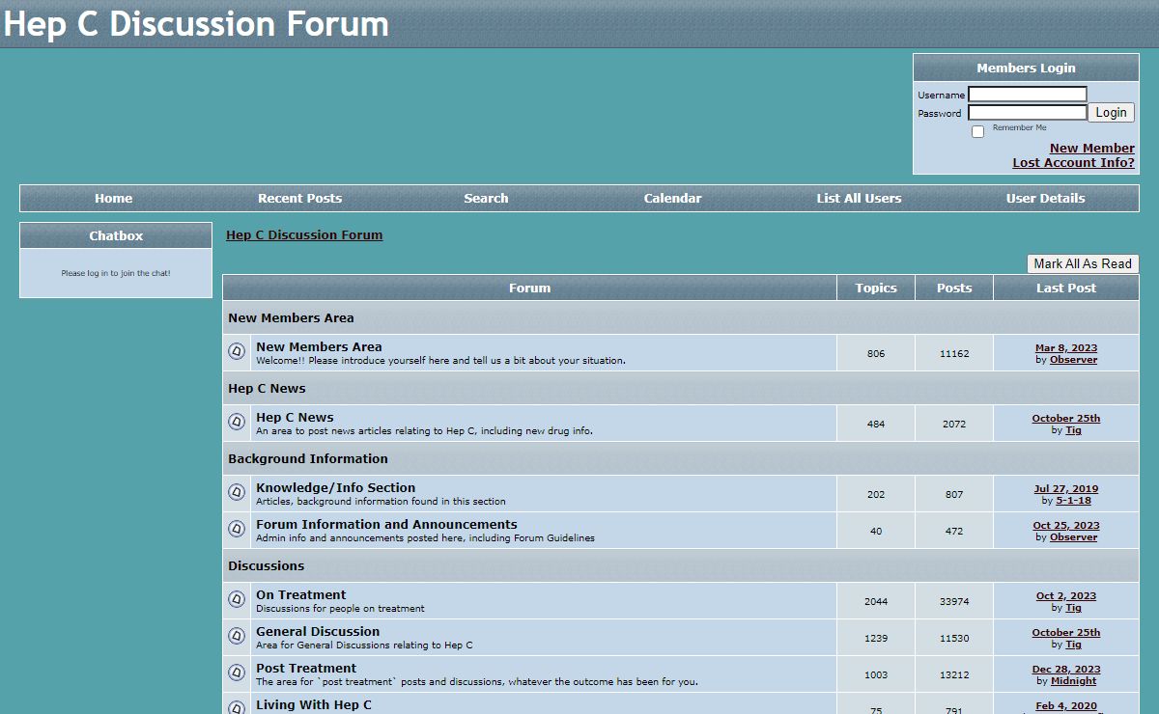Open the Home menu item

(x=113, y=198)
